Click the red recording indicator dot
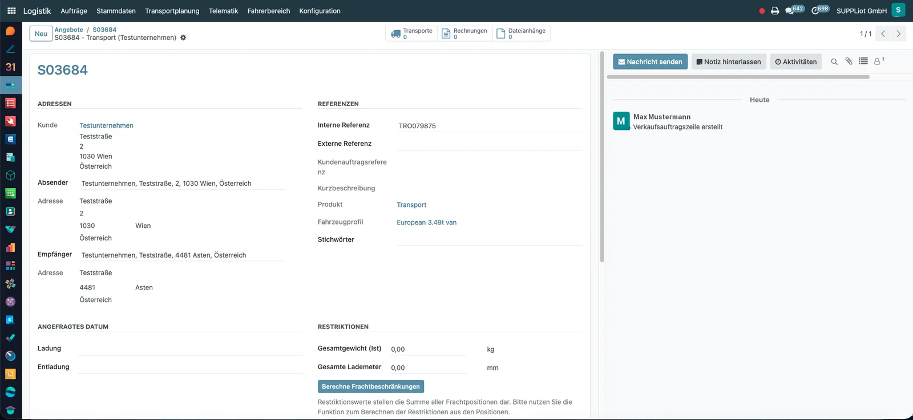Screen dimensions: 913x420 click(762, 11)
